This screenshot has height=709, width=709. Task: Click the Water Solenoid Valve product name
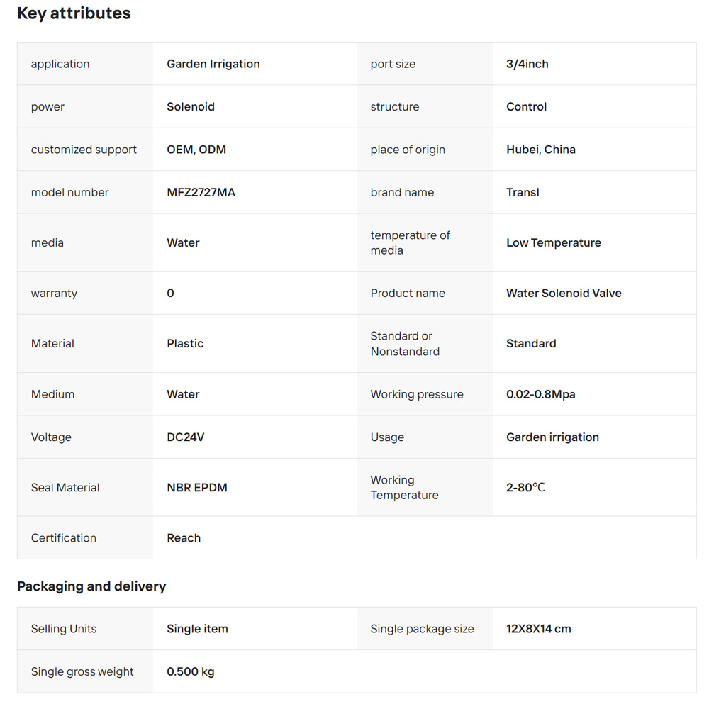(x=564, y=293)
